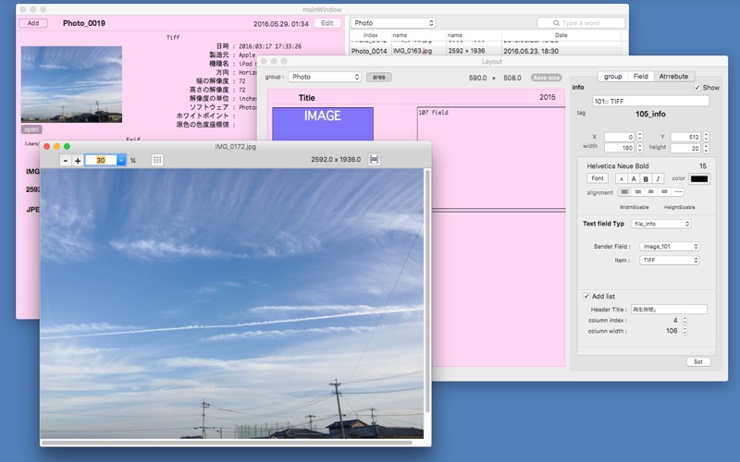Click the vertical scrollbar of image viewer

(427, 291)
